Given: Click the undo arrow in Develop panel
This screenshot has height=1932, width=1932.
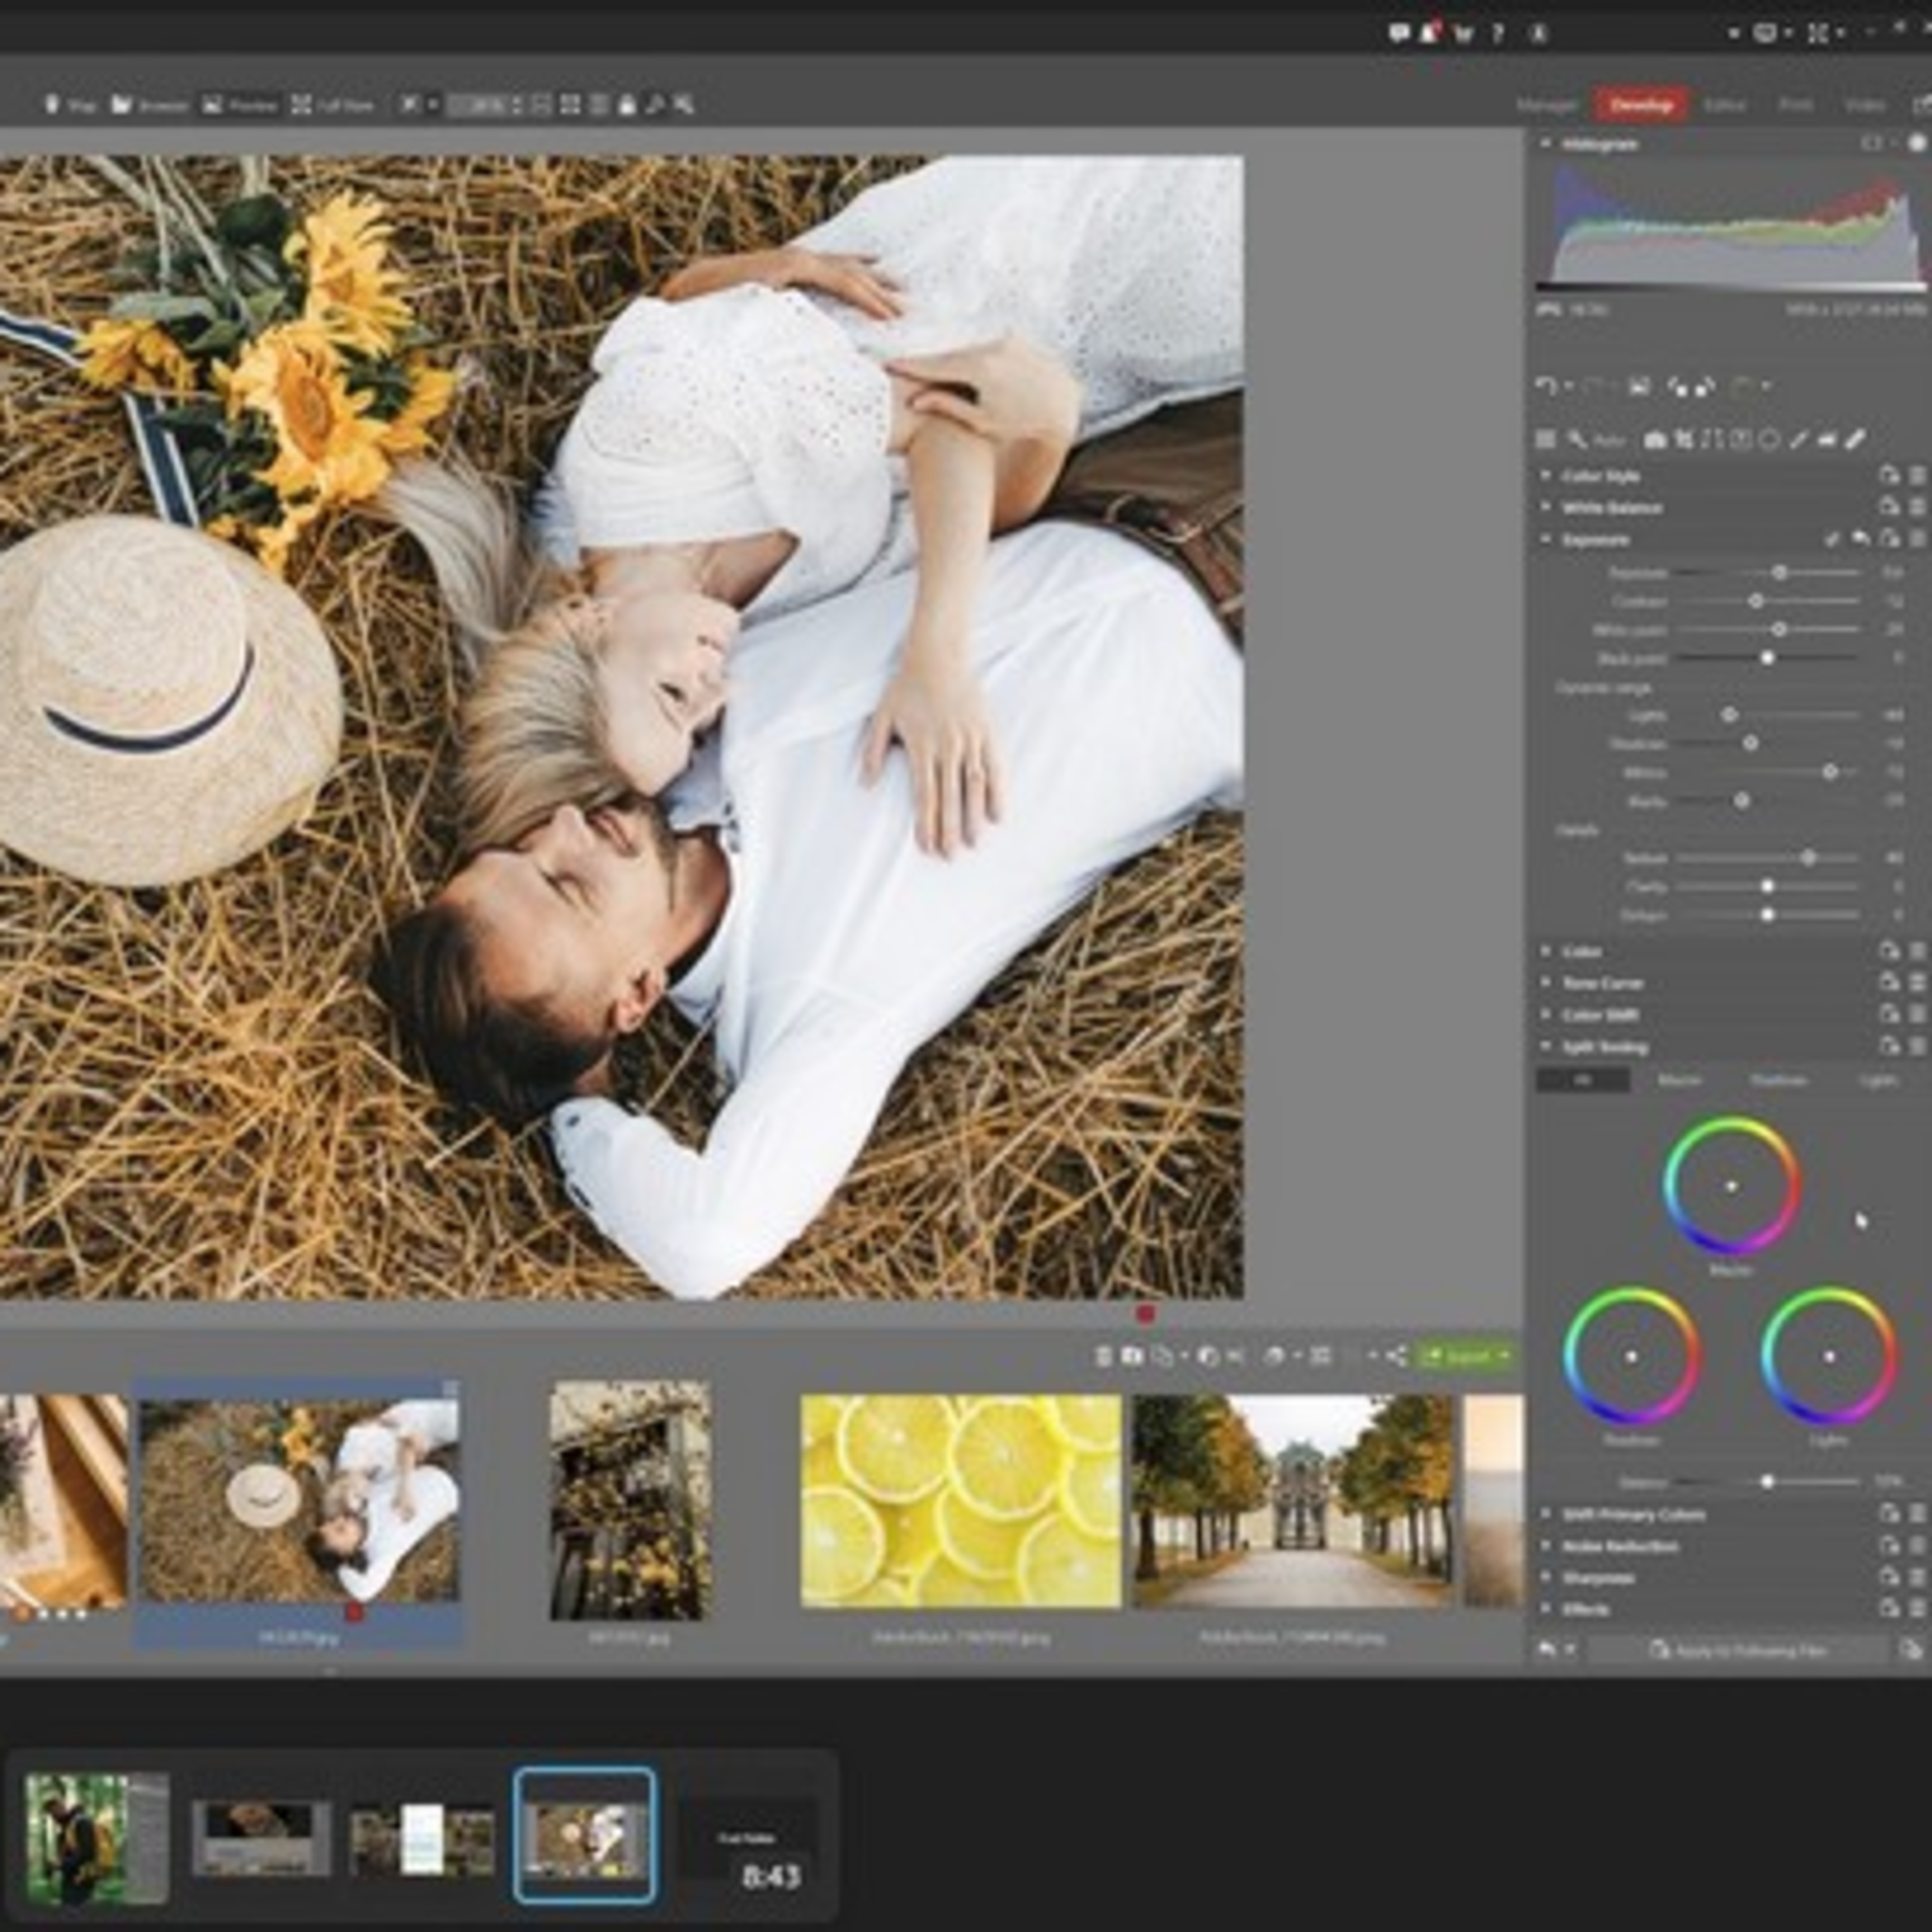Looking at the screenshot, I should pos(1546,386).
